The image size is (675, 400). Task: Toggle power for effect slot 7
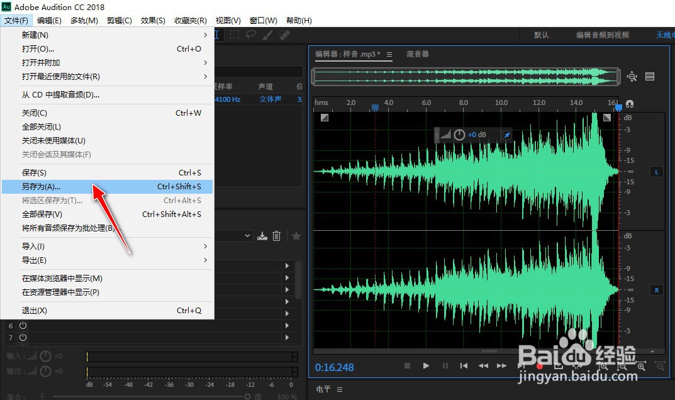[23, 338]
